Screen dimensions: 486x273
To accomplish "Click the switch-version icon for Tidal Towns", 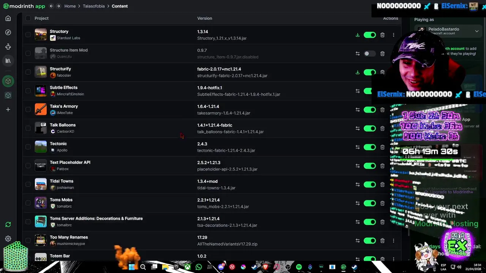I will [357, 184].
